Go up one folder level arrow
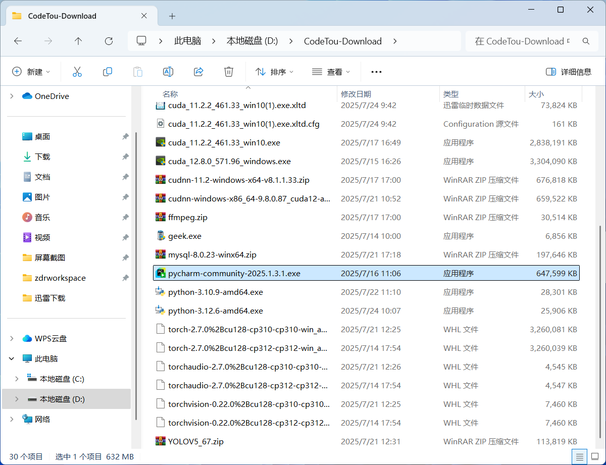The width and height of the screenshot is (606, 465). 78,41
